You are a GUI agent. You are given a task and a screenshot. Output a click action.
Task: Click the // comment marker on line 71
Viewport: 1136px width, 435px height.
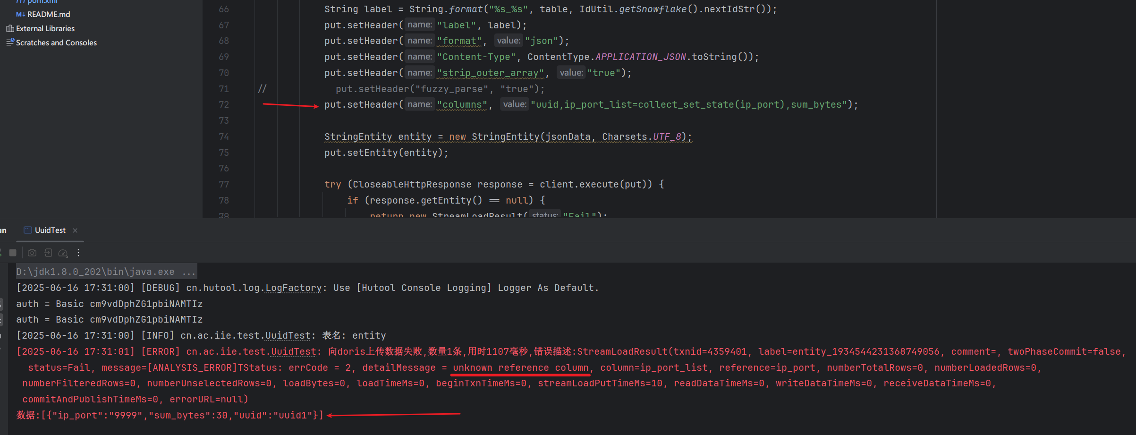(262, 89)
